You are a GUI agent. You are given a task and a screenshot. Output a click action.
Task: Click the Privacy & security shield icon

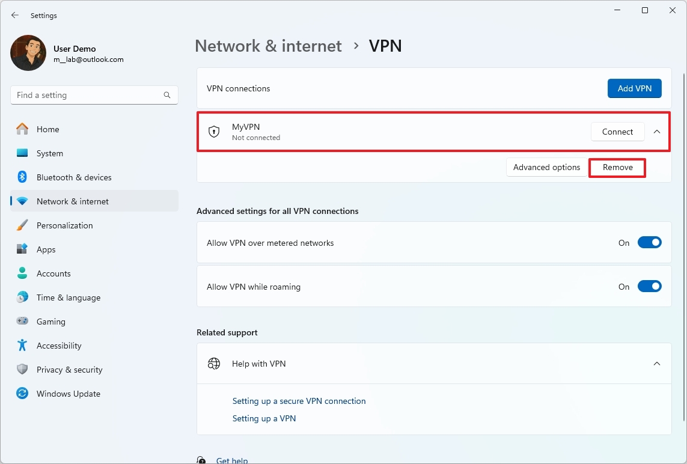click(22, 370)
